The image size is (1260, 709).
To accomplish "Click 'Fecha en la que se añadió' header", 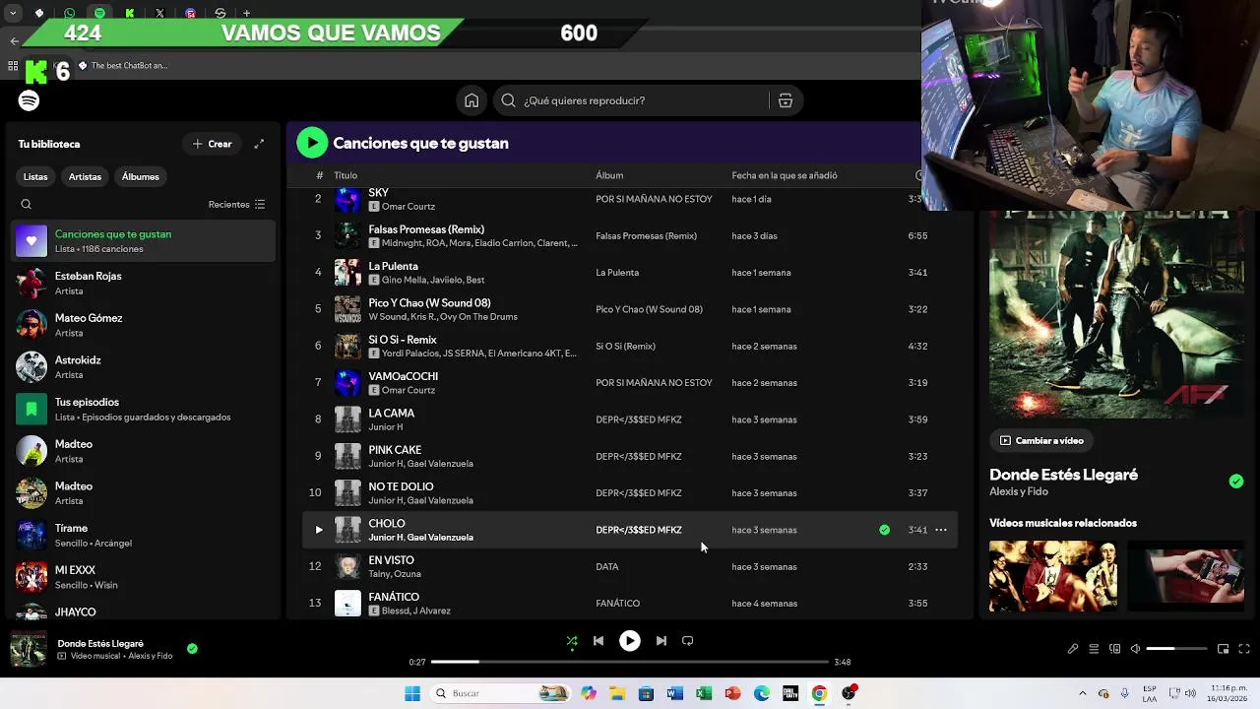I will [x=785, y=175].
